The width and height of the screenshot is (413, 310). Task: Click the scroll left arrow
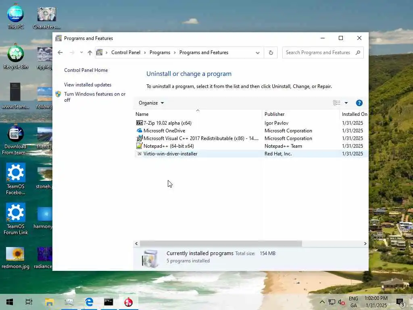(136, 243)
